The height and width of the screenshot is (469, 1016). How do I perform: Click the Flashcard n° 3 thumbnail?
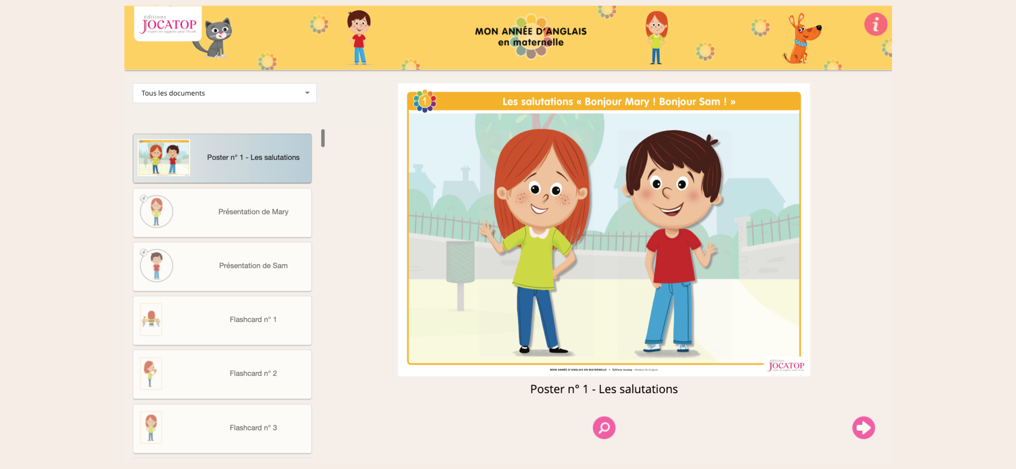click(151, 427)
